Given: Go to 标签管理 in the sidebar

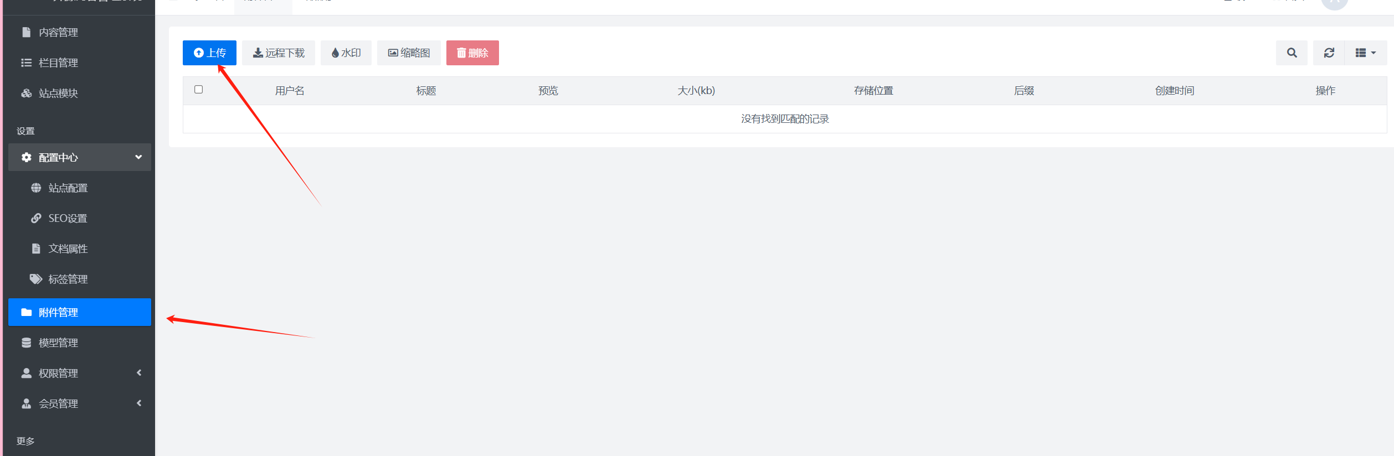Looking at the screenshot, I should pyautogui.click(x=68, y=279).
